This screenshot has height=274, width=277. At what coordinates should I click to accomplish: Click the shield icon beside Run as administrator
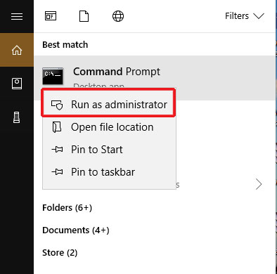point(57,105)
